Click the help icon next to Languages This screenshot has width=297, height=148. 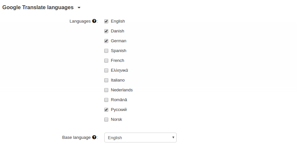[x=94, y=21]
